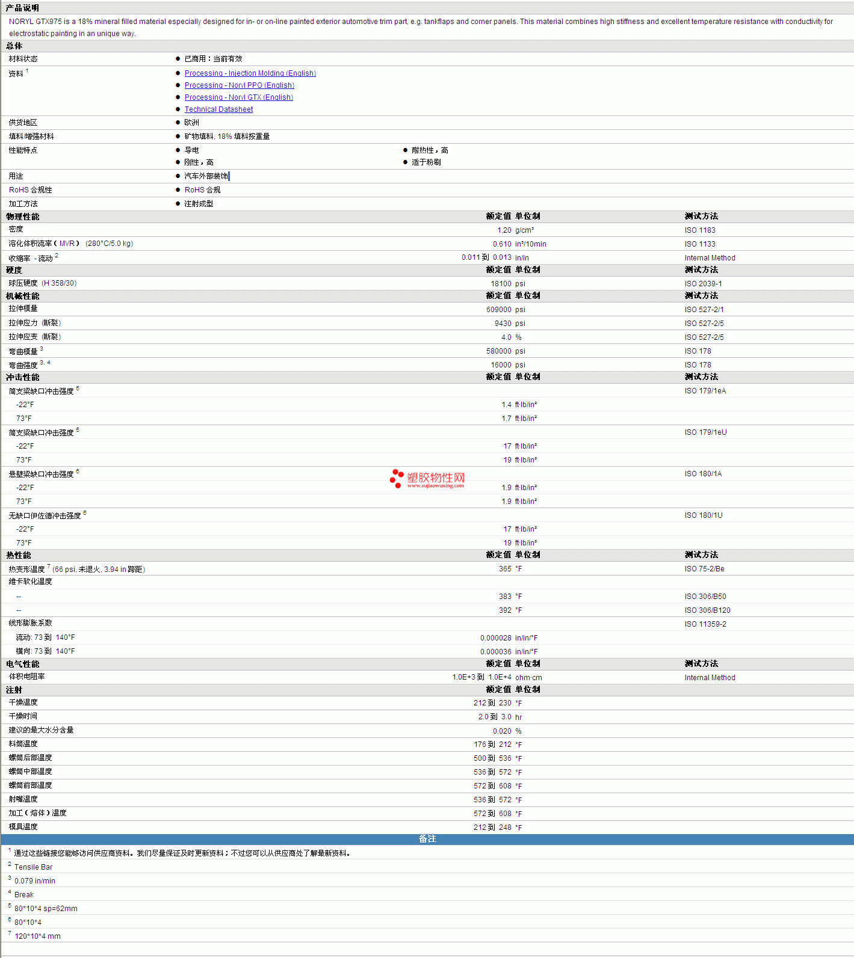Select the ISO 180/1U test method
This screenshot has height=958, width=854.
coord(704,515)
